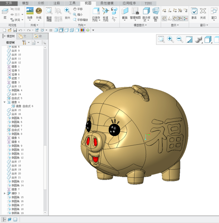
Task: Switch to the 工具 (Tools) ribbon tab
Action: (x=72, y=3)
